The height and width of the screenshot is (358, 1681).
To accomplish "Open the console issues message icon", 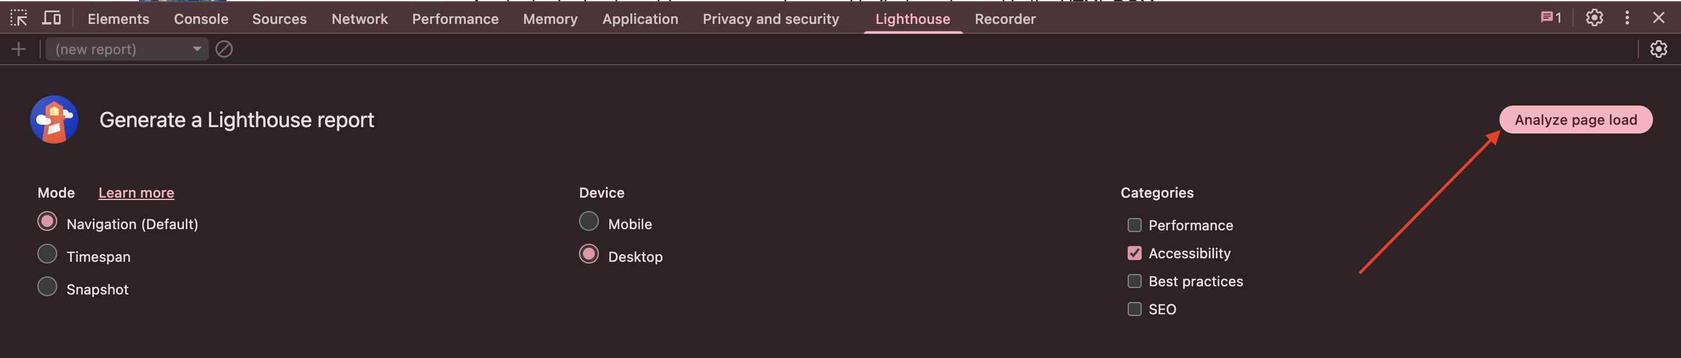I will (x=1550, y=18).
